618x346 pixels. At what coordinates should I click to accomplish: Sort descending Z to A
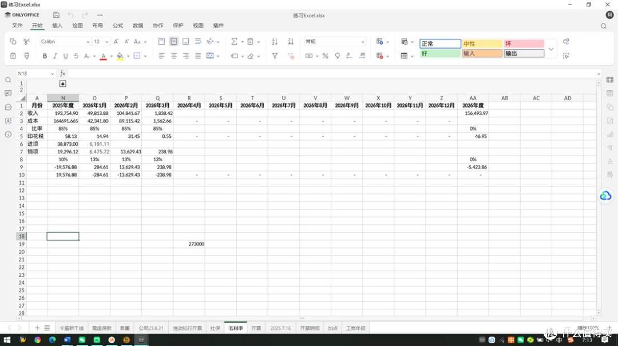coord(291,41)
